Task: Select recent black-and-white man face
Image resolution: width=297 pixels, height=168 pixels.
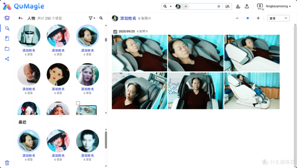Action: (87, 141)
